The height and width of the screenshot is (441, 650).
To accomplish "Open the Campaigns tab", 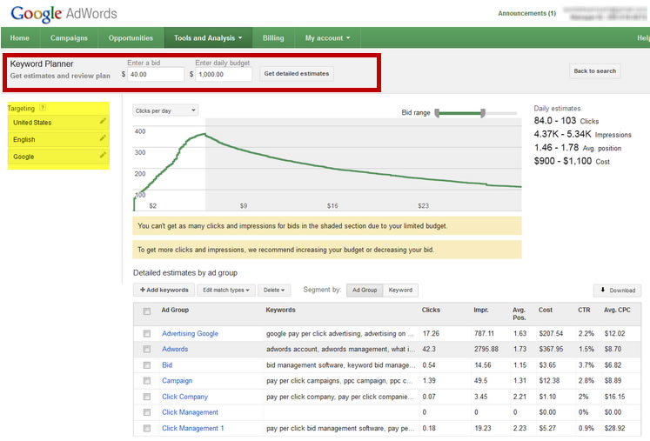I will (x=69, y=37).
